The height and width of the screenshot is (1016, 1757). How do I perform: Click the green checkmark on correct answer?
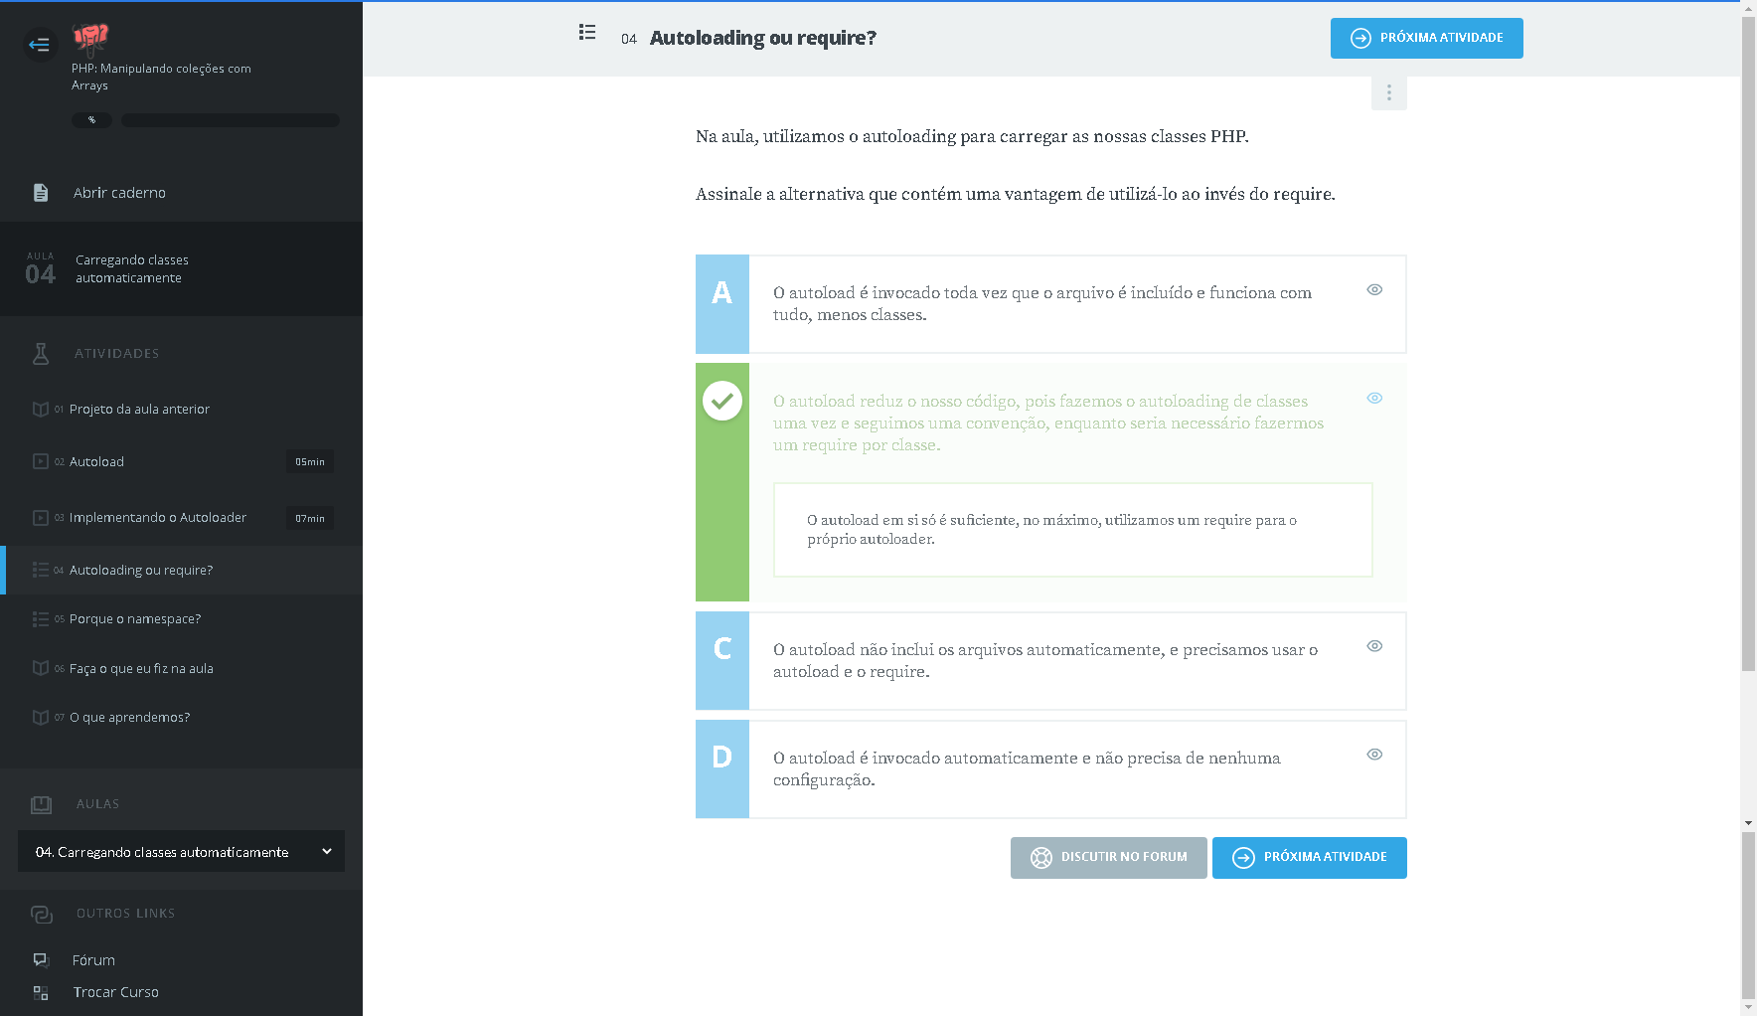click(x=722, y=402)
